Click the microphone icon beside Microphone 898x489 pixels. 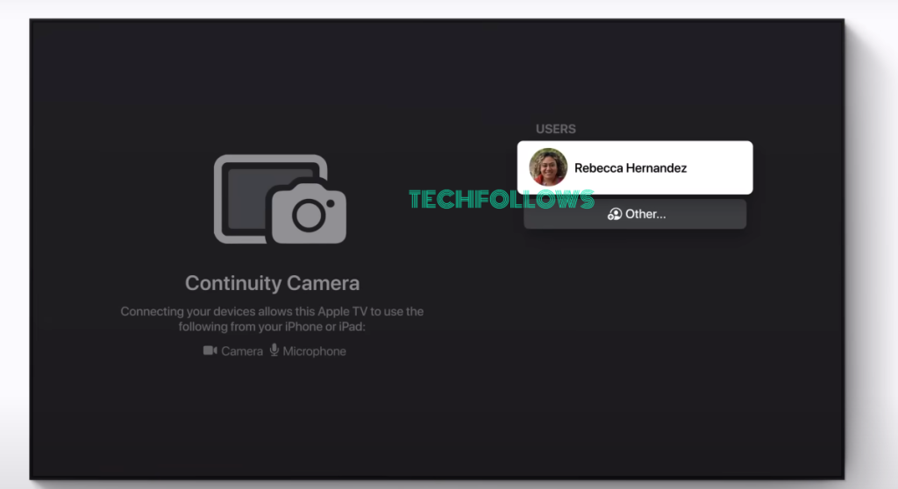pos(274,350)
